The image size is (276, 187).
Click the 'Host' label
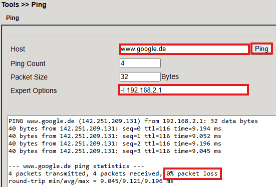point(18,49)
